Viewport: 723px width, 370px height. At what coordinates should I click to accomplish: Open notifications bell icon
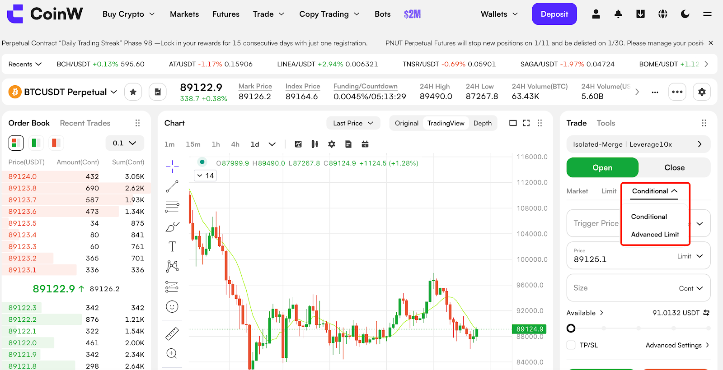point(618,14)
